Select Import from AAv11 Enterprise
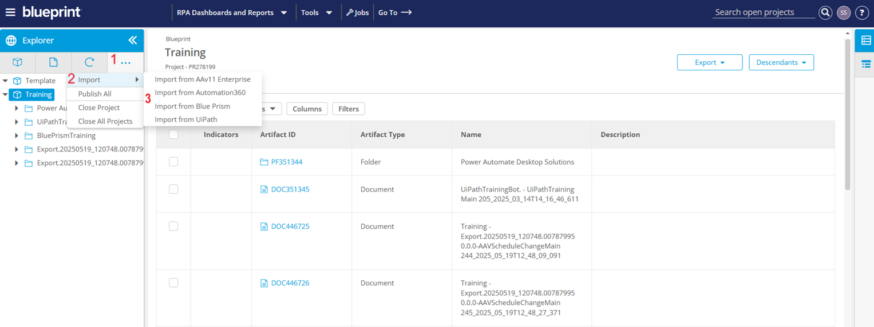The image size is (874, 327). [203, 79]
